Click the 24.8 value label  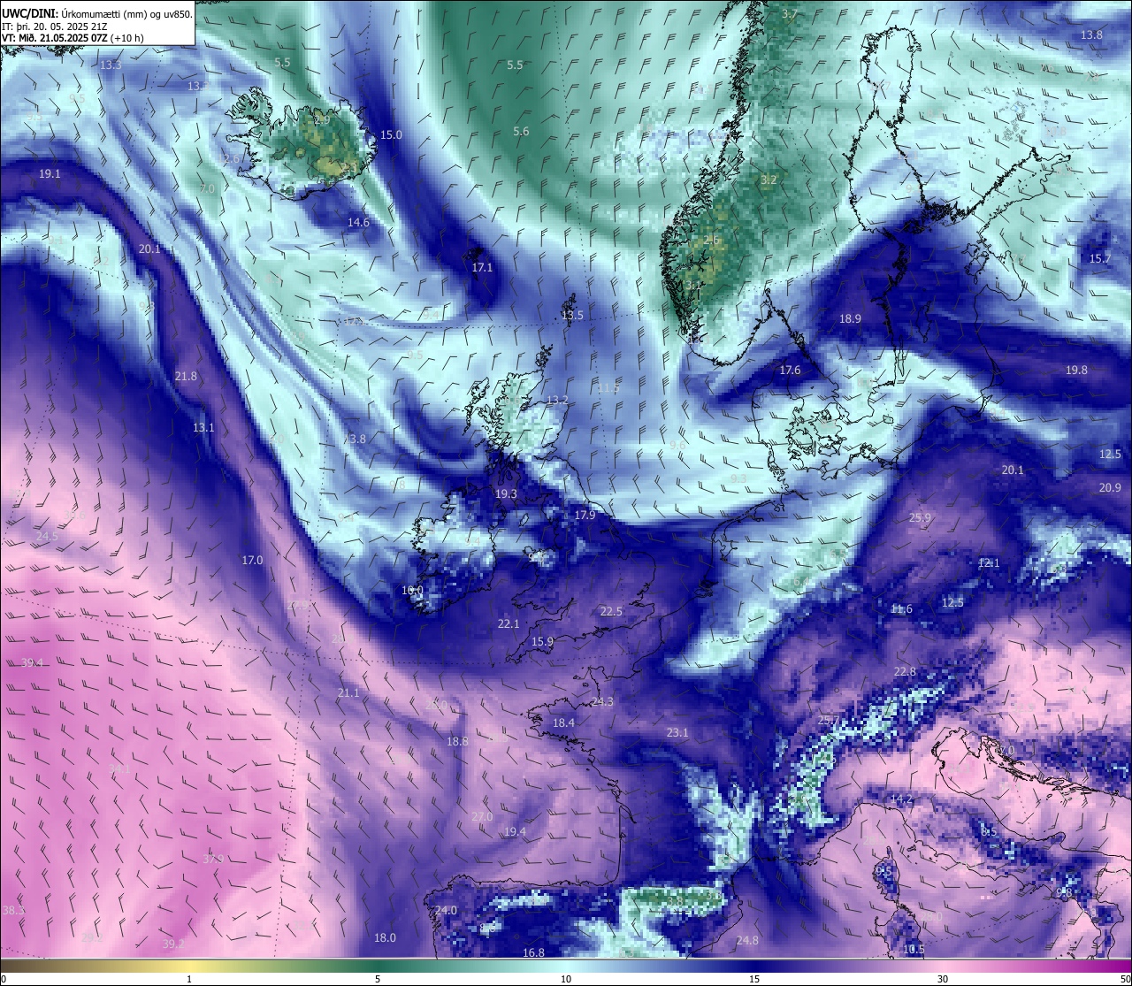point(747,941)
